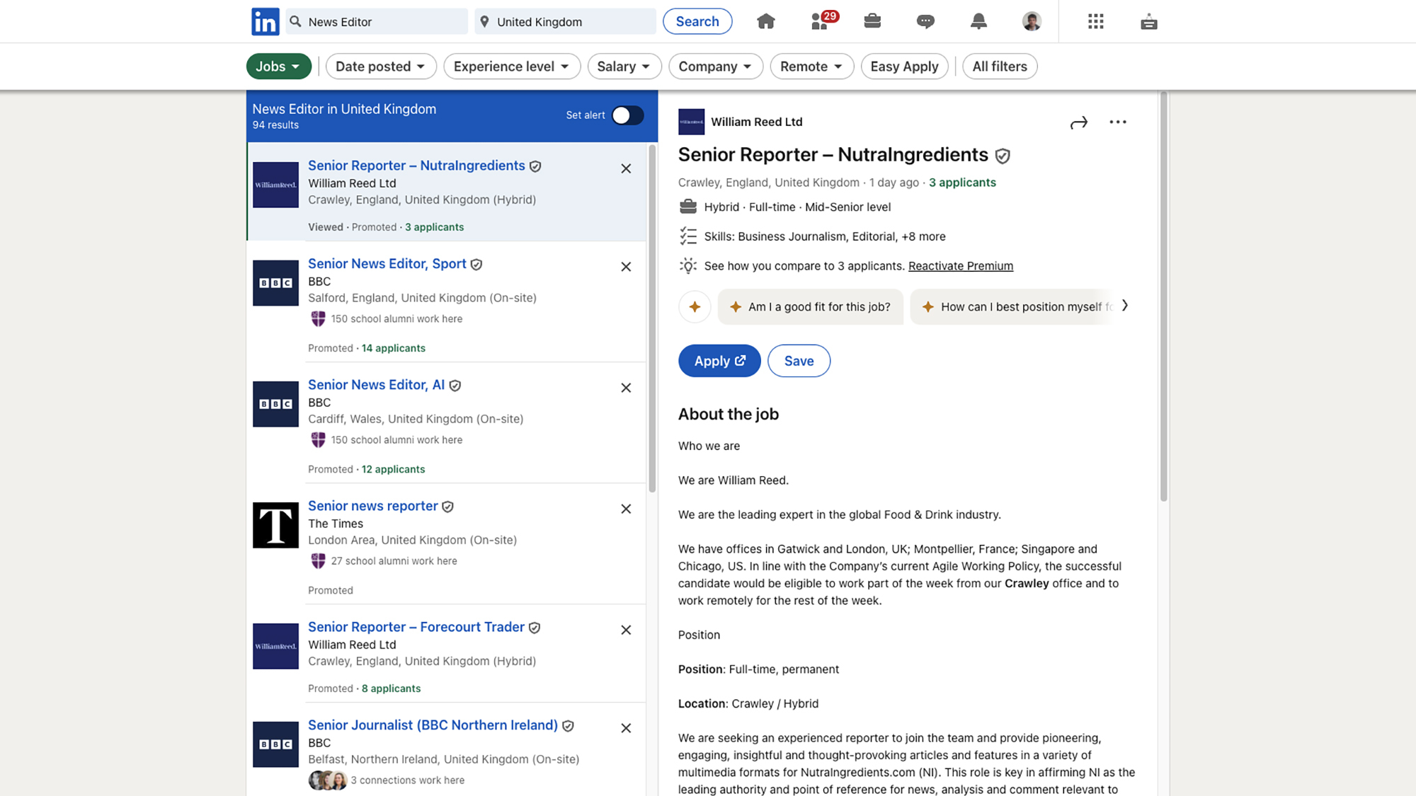Open the 3 applicants link in job details
Screen dimensions: 1416x796
962,183
